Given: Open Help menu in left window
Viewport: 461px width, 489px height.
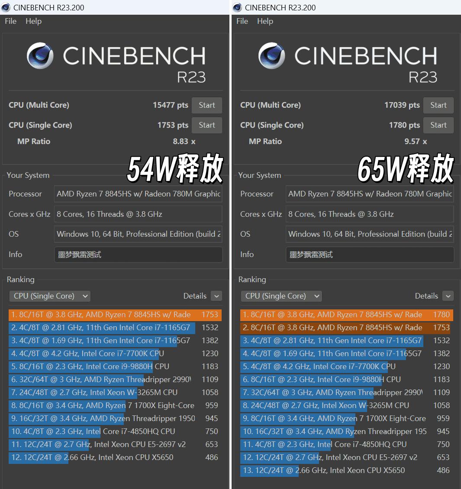Looking at the screenshot, I should tap(33, 21).
